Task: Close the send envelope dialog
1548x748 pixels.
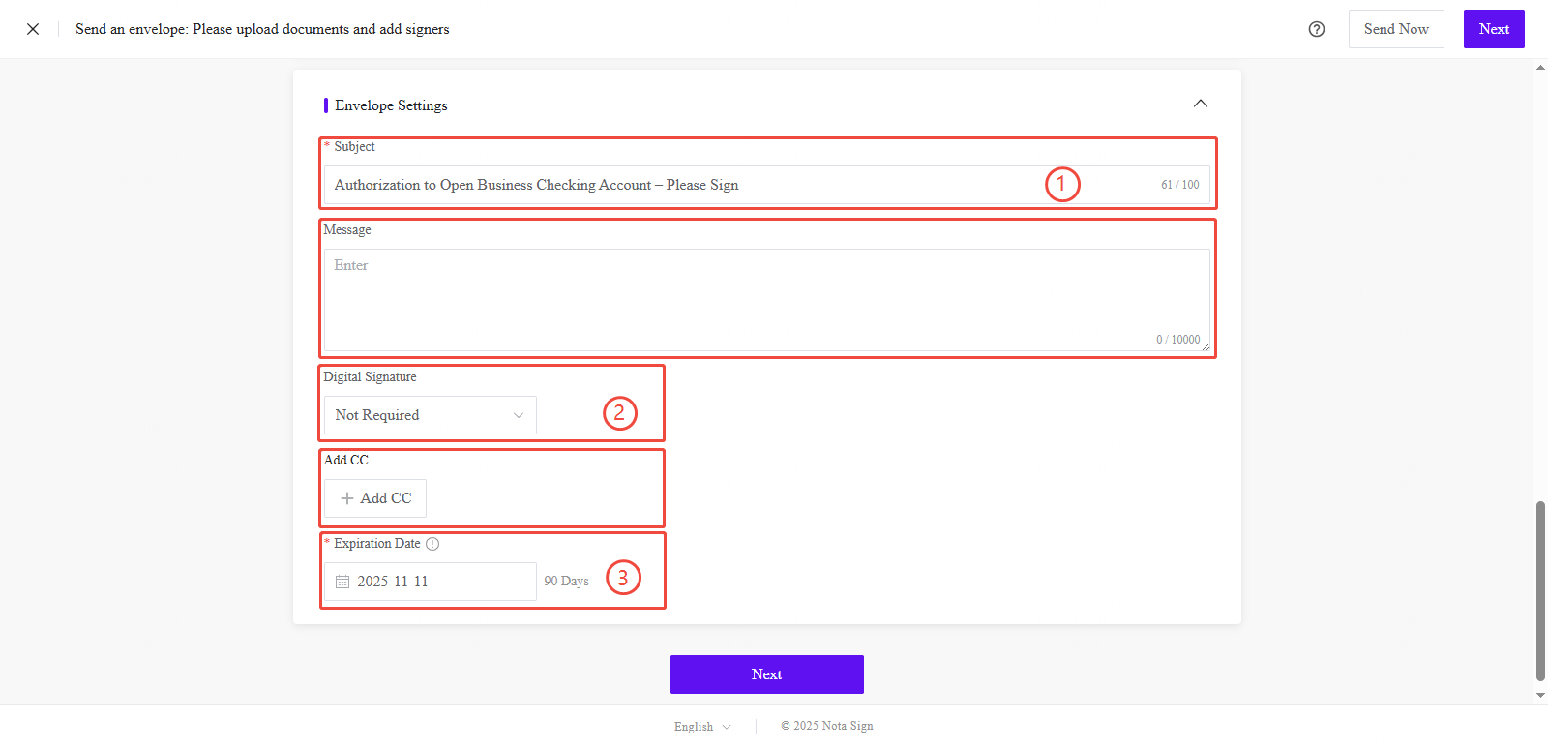Action: pyautogui.click(x=33, y=29)
